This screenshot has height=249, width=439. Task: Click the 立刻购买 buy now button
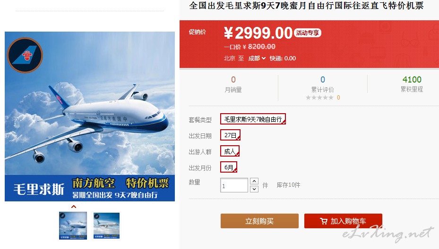coord(259,221)
